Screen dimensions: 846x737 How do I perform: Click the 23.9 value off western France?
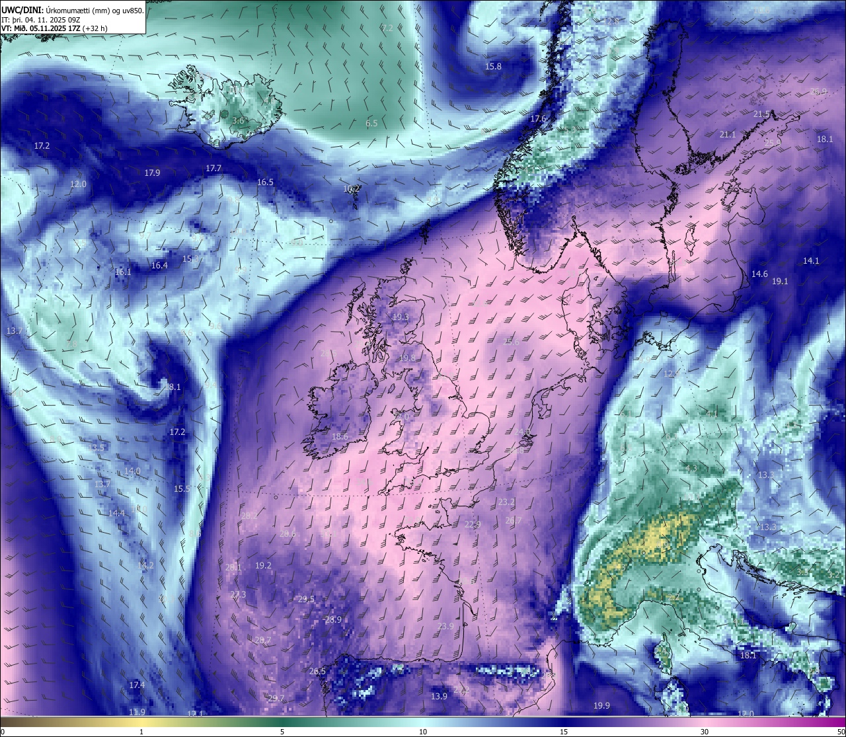pos(445,626)
